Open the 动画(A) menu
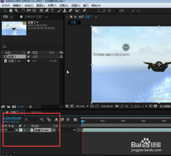The width and height of the screenshot is (171, 156). [64, 6]
